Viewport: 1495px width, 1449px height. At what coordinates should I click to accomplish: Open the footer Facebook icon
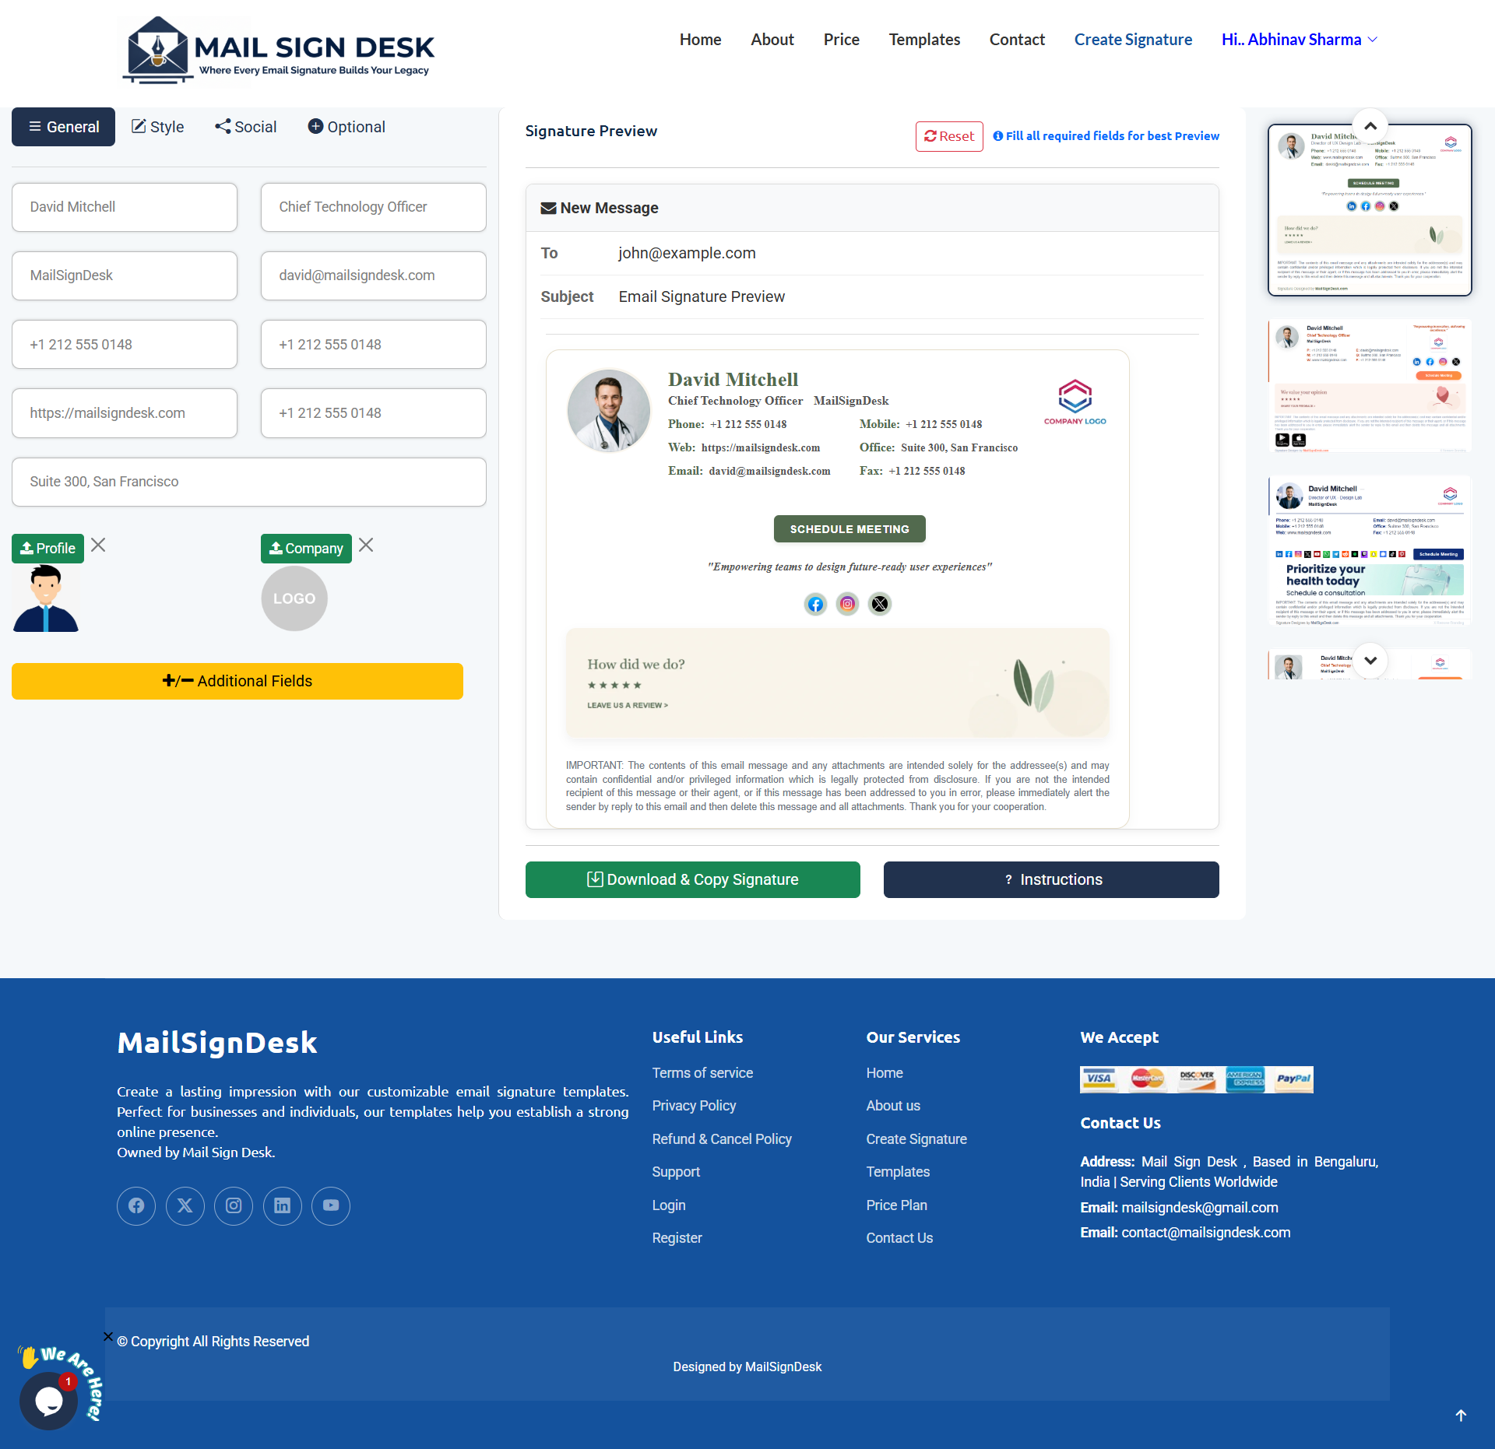tap(136, 1206)
